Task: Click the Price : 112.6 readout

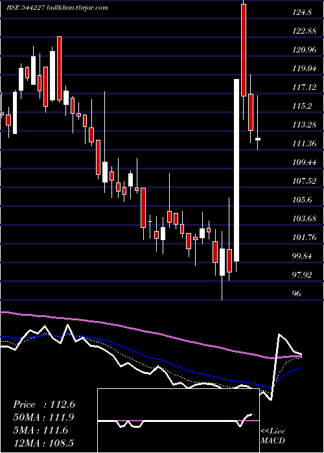Action: (44, 404)
